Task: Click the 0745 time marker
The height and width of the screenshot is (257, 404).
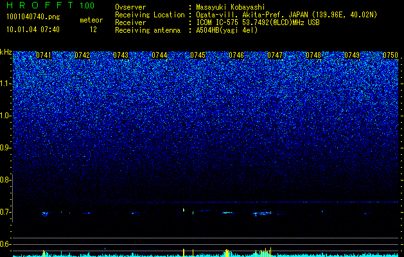Action: pyautogui.click(x=198, y=55)
